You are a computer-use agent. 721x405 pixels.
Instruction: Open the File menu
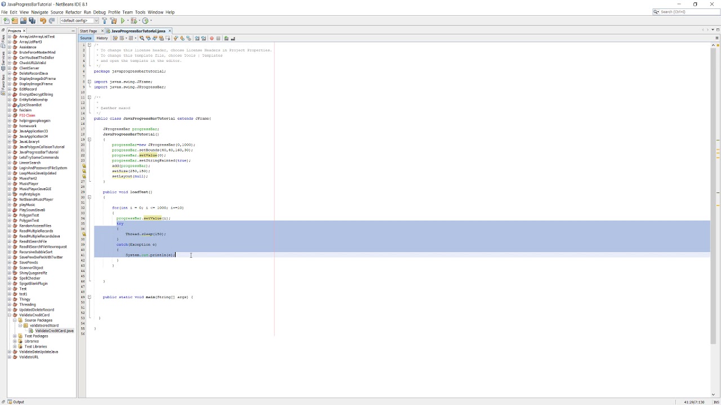(x=5, y=12)
